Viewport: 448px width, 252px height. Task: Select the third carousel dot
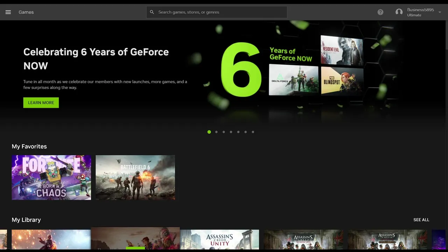(x=224, y=132)
